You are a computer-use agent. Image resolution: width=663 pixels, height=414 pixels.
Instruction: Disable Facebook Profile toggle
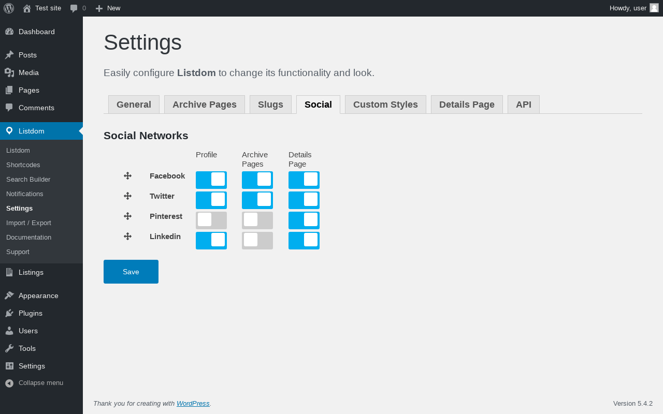click(x=211, y=180)
